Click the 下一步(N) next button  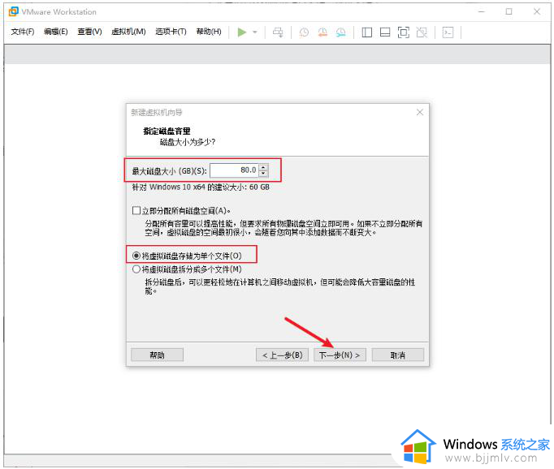click(340, 355)
